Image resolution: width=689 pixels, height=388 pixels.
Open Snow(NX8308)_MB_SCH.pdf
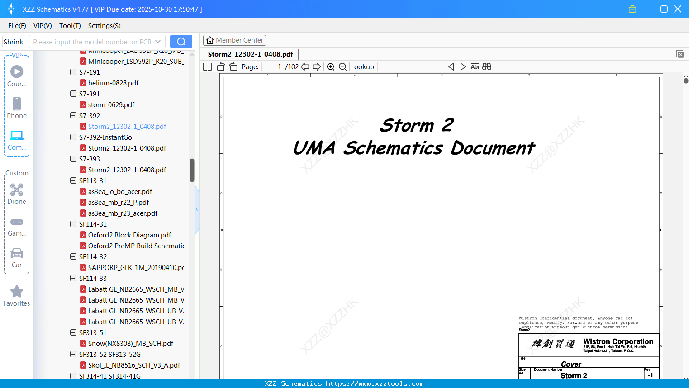tap(131, 343)
